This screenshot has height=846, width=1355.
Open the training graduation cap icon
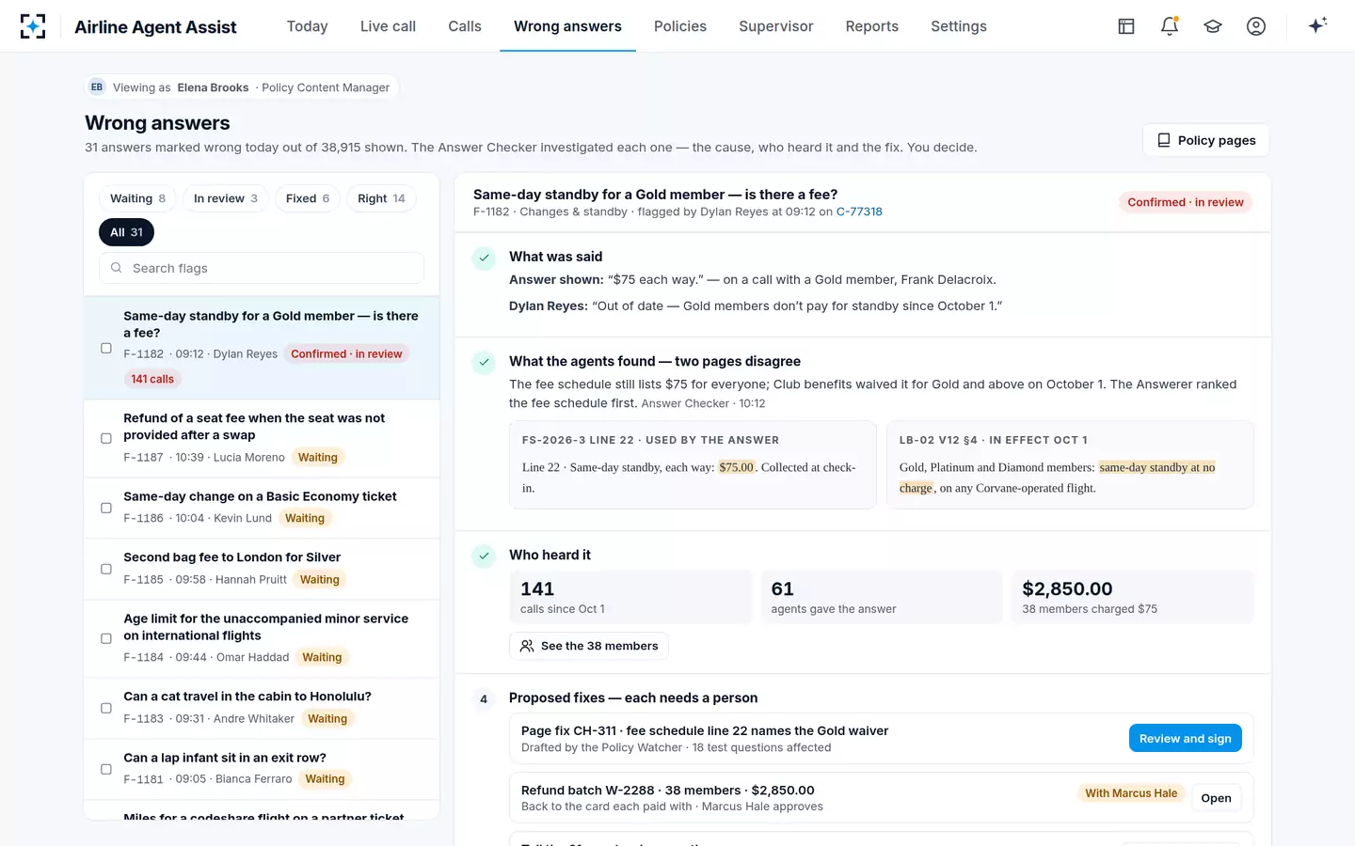coord(1213,26)
